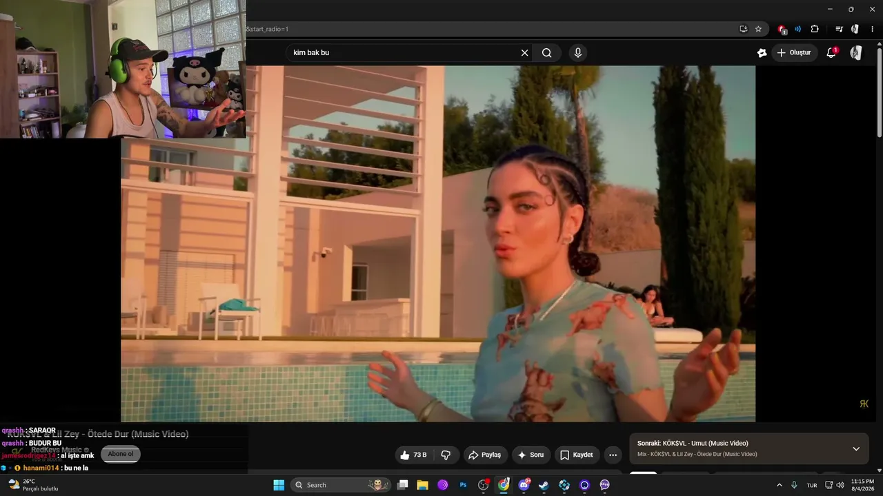The height and width of the screenshot is (496, 883).
Task: Open weather widget 26°C Parçalı bulutlu
Action: [33, 485]
